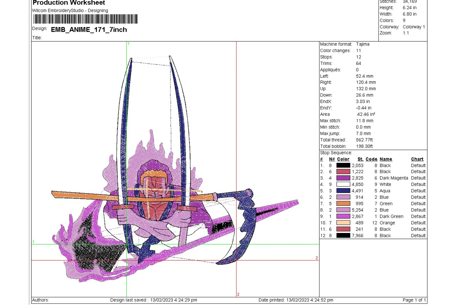The image size is (458, 305).
Task: Select the Chart column header
Action: 417,159
